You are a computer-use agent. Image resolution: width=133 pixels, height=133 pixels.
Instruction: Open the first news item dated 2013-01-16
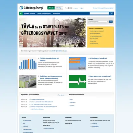[37, 99]
